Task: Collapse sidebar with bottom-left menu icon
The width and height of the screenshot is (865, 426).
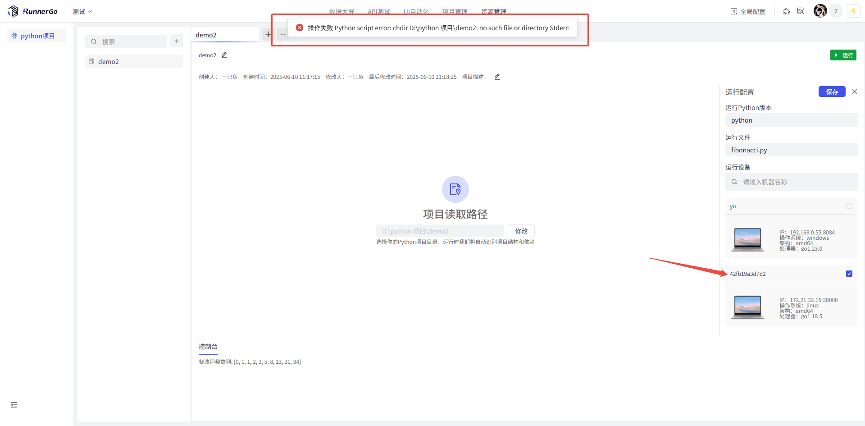Action: point(14,405)
